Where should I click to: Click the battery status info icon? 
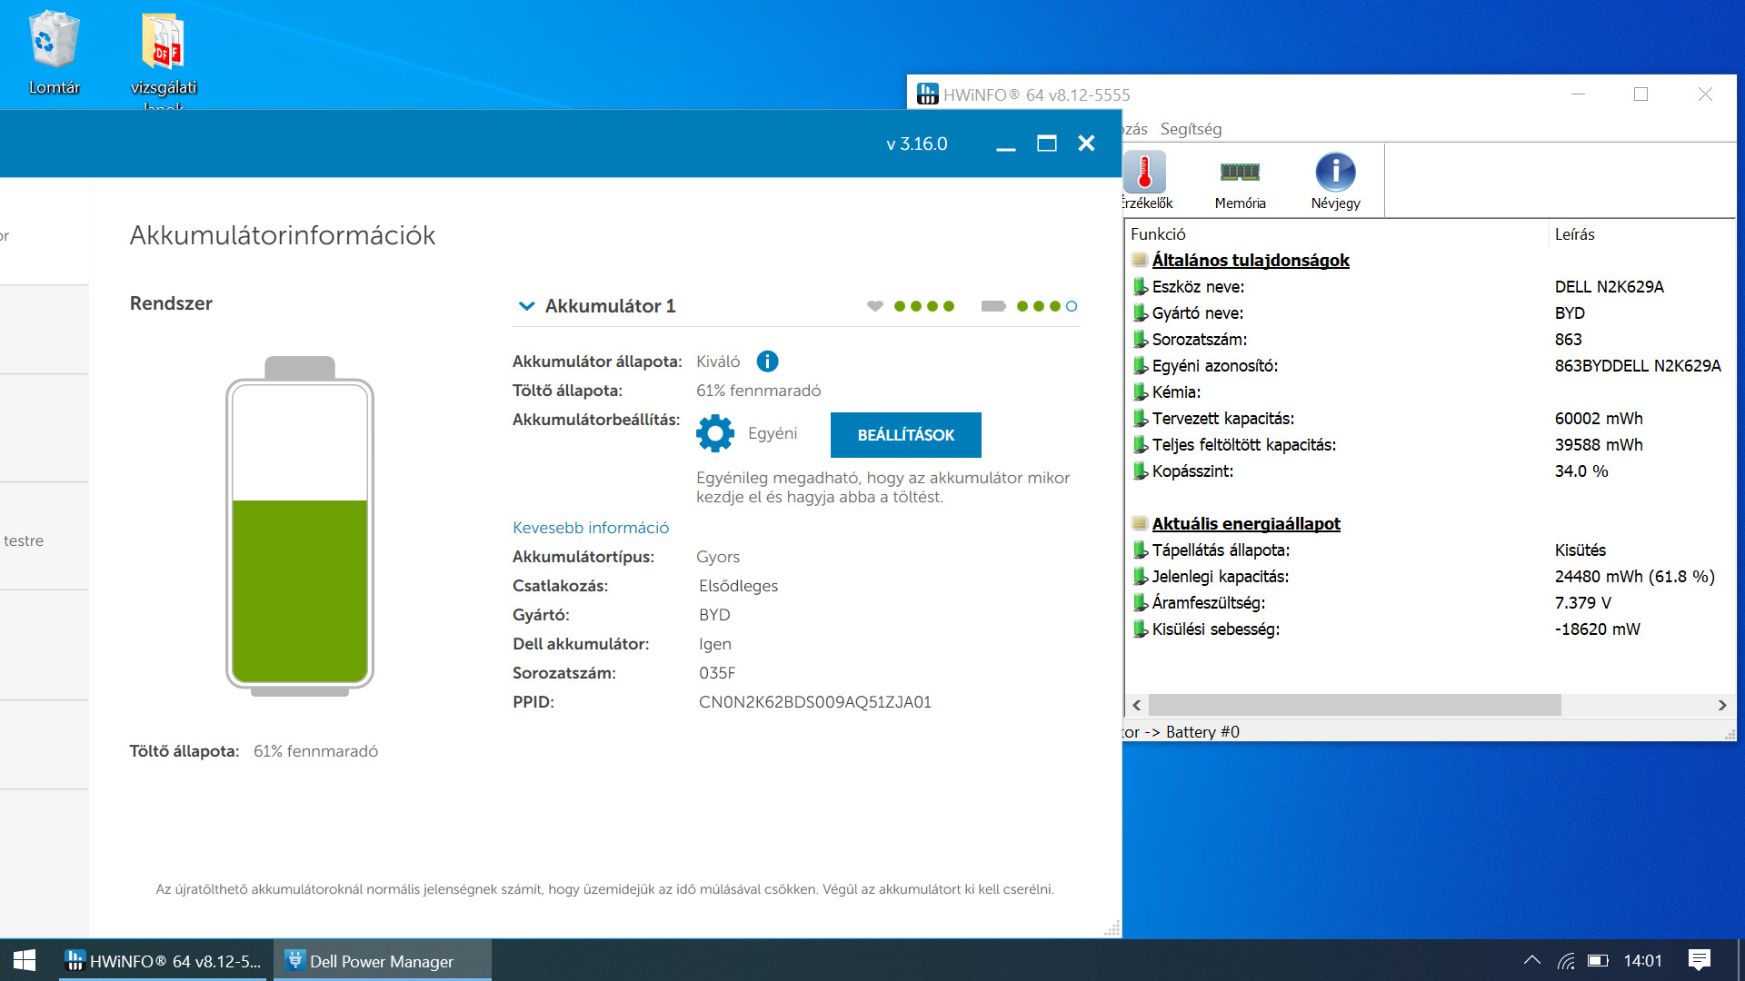(x=767, y=362)
